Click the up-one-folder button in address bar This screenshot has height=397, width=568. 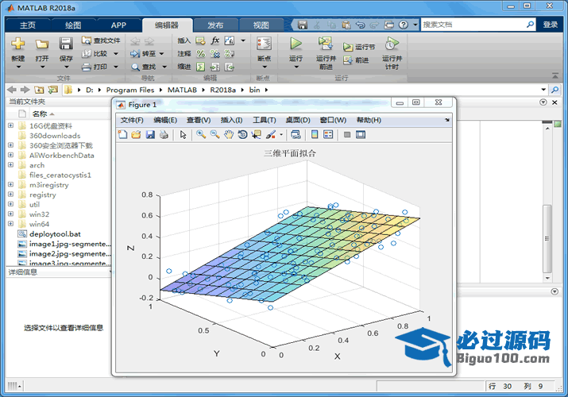(39, 90)
